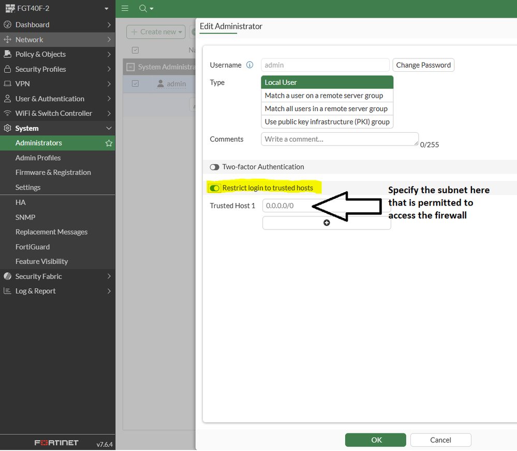This screenshot has height=451, width=517.
Task: Click the search magnifier icon
Action: click(143, 8)
